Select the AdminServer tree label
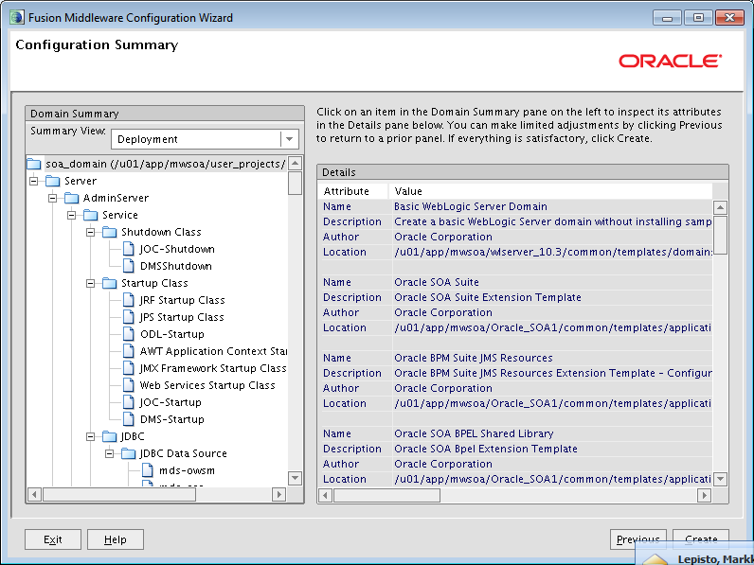 tap(116, 198)
